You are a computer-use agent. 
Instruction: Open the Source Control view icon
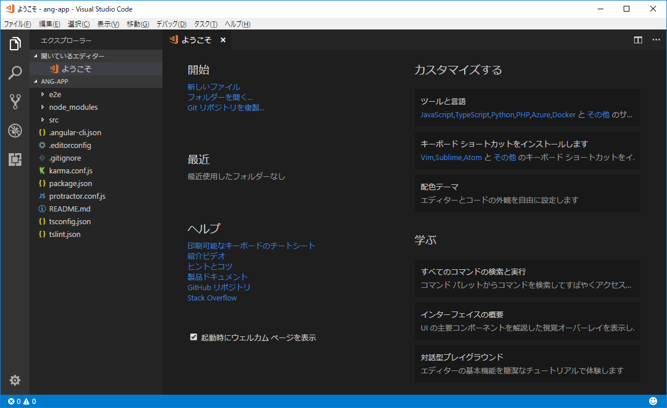(x=15, y=102)
